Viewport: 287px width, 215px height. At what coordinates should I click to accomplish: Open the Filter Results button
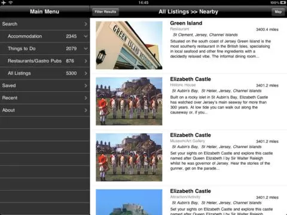click(x=105, y=12)
